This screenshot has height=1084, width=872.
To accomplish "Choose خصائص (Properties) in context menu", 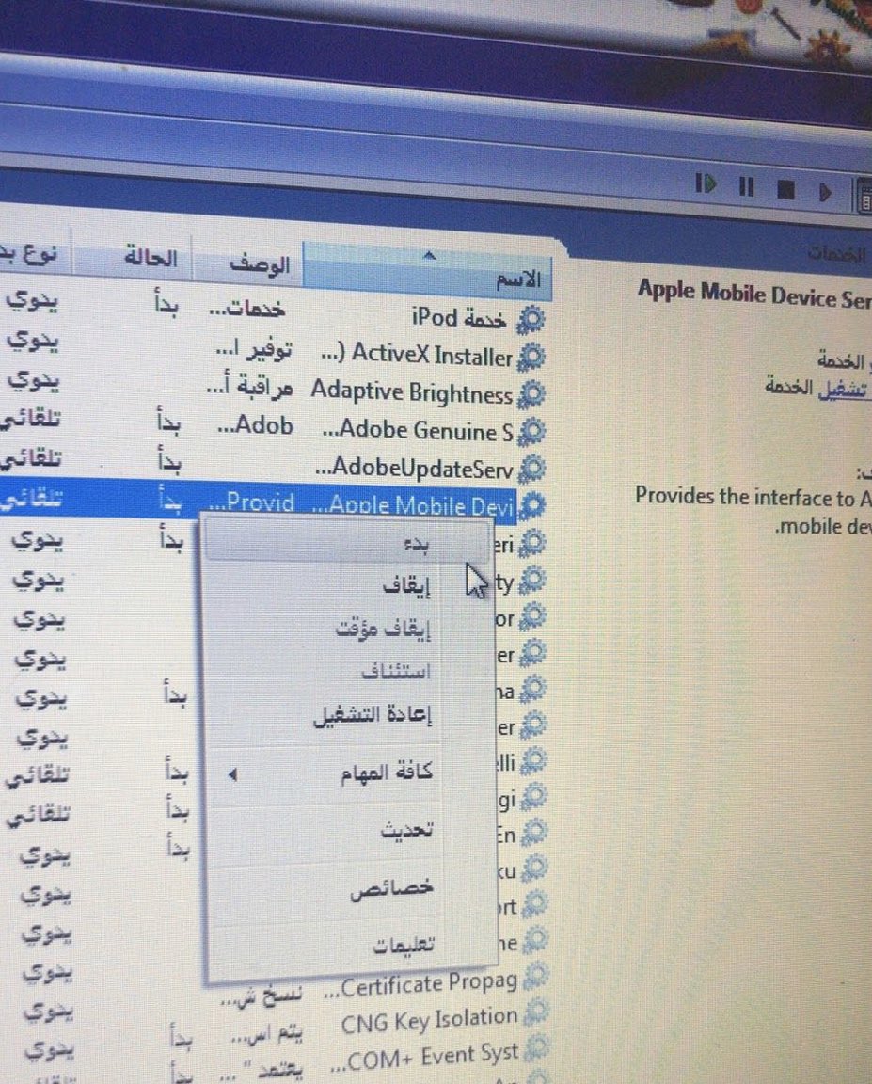I will coord(391,887).
